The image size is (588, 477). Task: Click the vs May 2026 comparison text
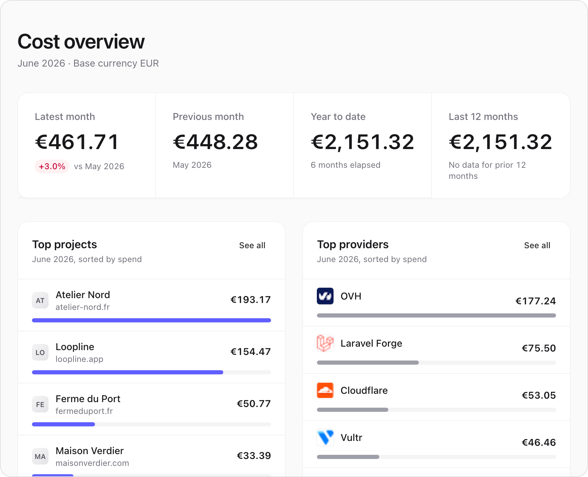(x=99, y=166)
